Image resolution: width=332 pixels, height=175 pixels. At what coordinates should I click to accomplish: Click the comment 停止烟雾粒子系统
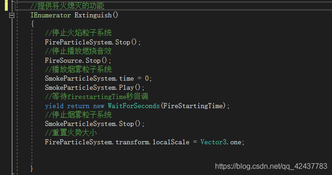(x=78, y=115)
